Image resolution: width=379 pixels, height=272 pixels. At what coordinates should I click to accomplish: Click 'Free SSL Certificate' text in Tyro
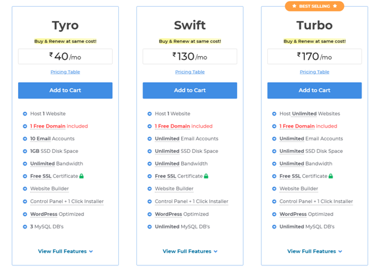click(x=54, y=176)
